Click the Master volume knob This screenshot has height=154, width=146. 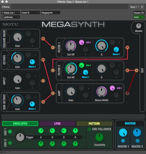[x=139, y=26]
